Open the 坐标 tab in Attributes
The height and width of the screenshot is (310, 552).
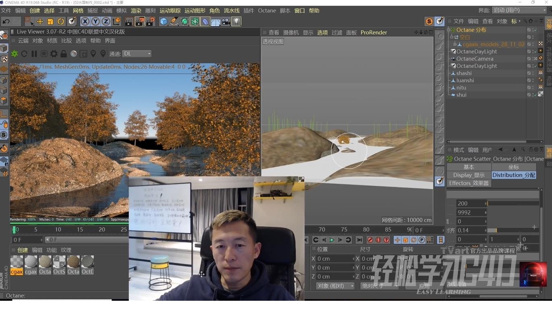(514, 167)
